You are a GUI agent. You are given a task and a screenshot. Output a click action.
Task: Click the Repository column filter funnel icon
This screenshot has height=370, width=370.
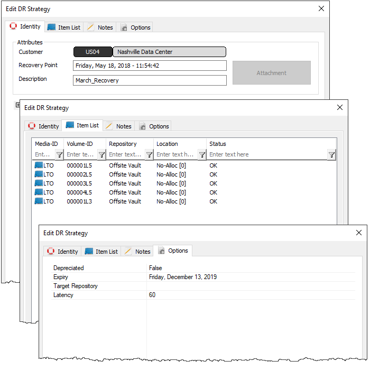149,155
